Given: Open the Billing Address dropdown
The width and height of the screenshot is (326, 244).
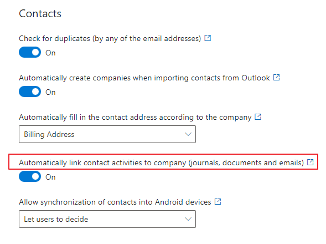Looking at the screenshot, I should [107, 134].
